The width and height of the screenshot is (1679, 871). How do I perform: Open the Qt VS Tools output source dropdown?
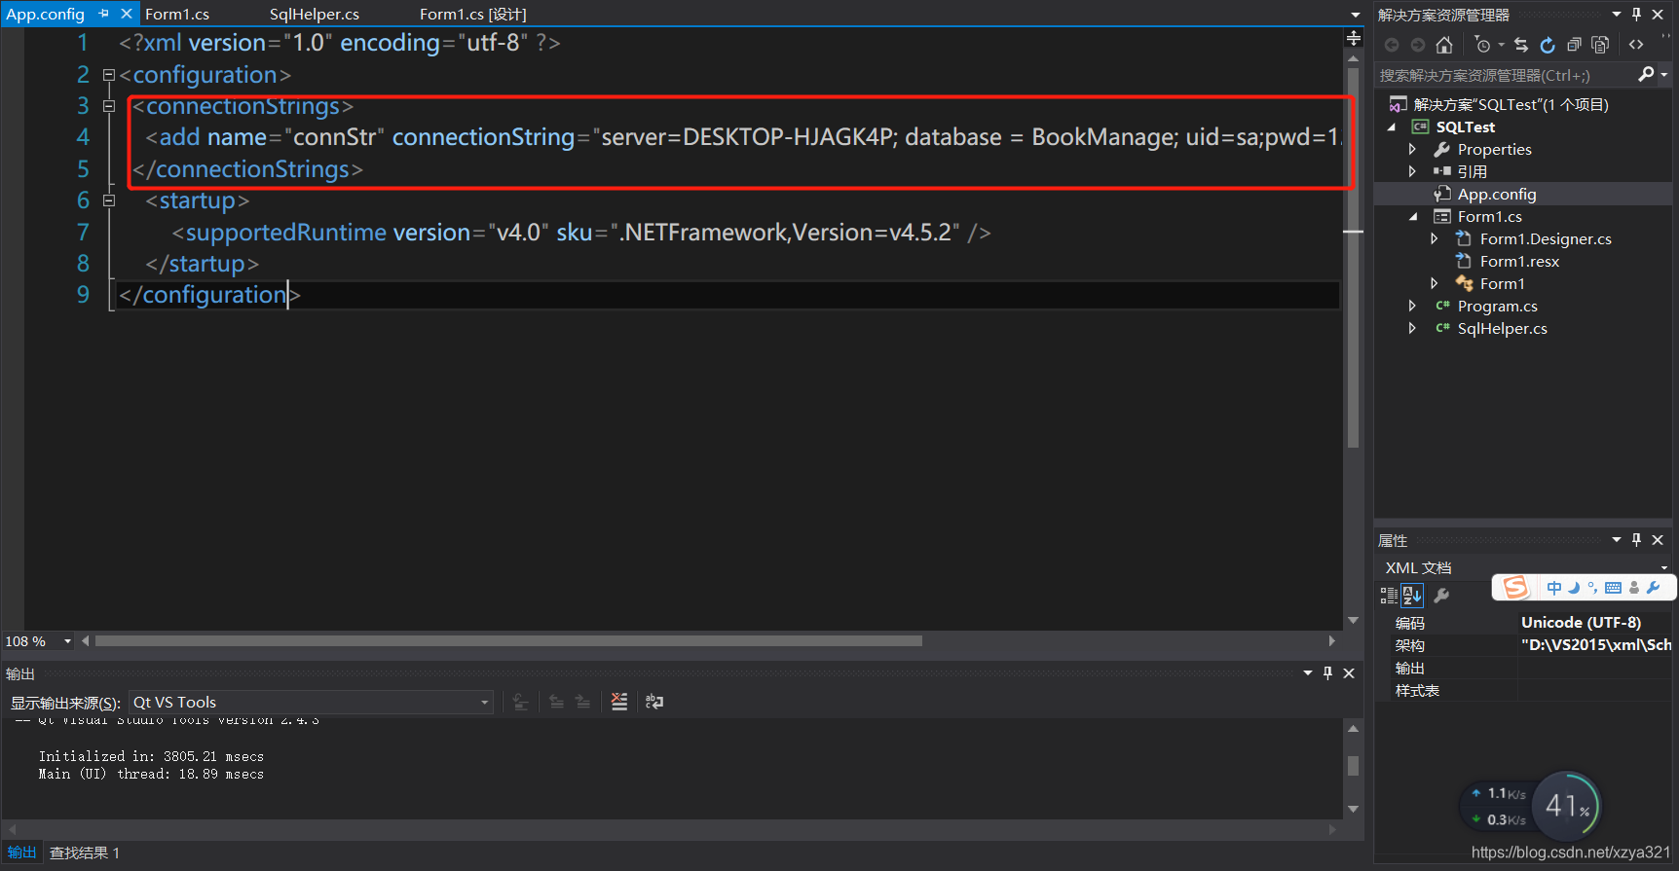[x=484, y=703]
